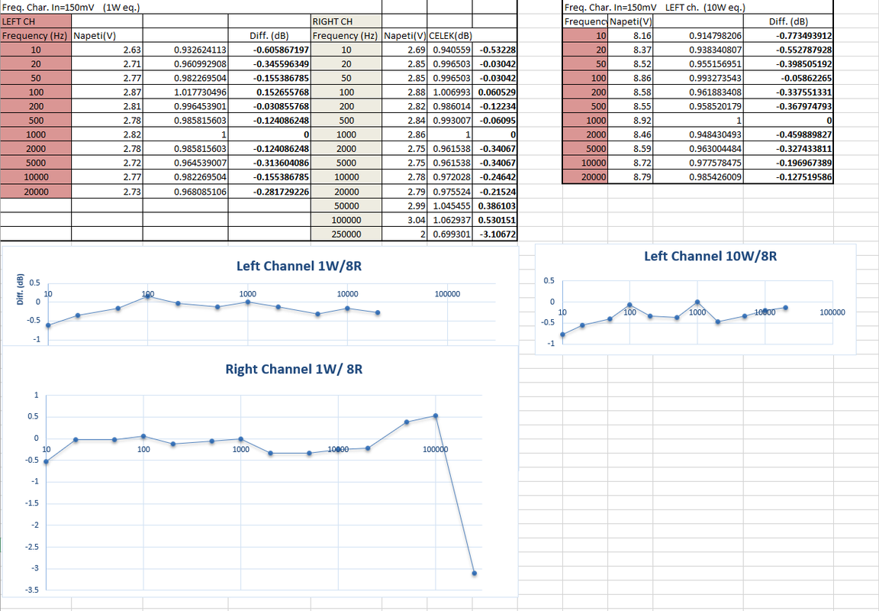
Task: Select the 8.16 voltage cell
Action: tap(631, 36)
